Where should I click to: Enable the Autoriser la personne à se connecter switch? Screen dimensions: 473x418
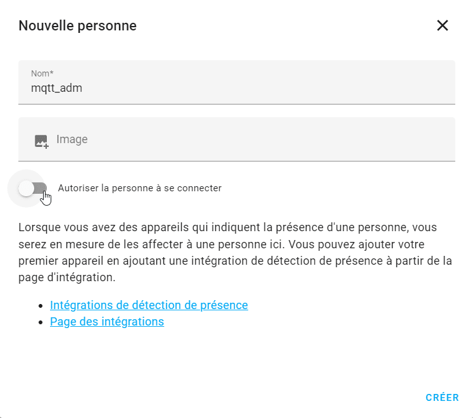click(32, 188)
